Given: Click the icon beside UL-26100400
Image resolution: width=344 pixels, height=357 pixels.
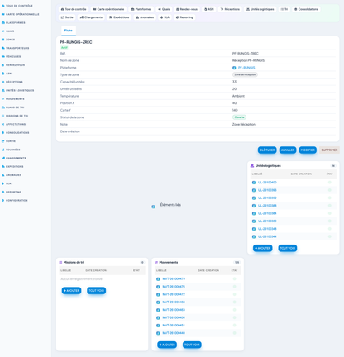Looking at the screenshot, I should click(254, 183).
